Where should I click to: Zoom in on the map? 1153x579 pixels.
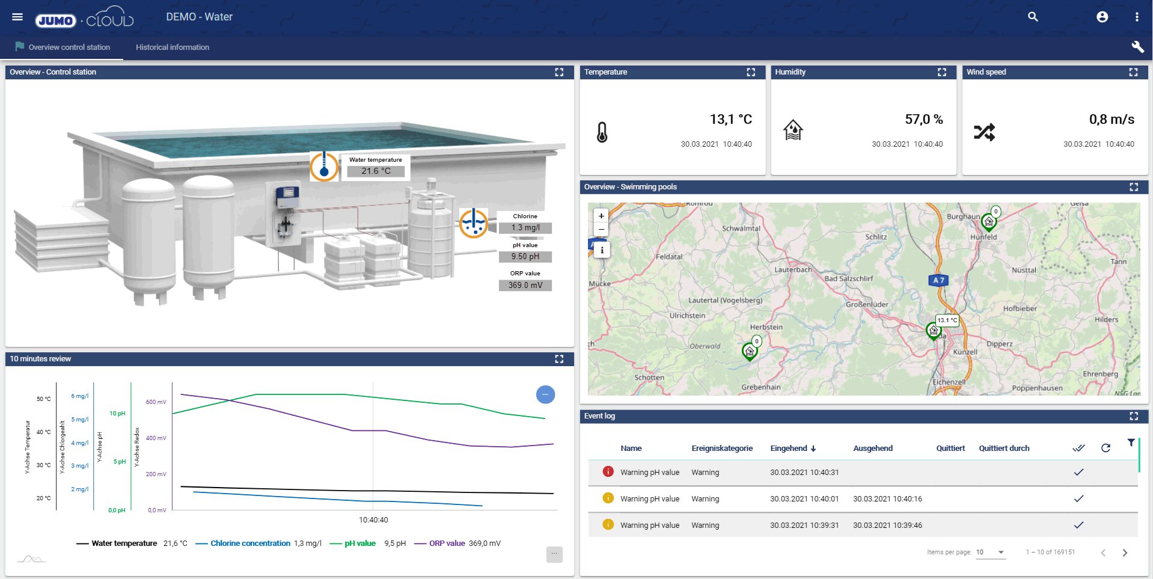pos(601,216)
